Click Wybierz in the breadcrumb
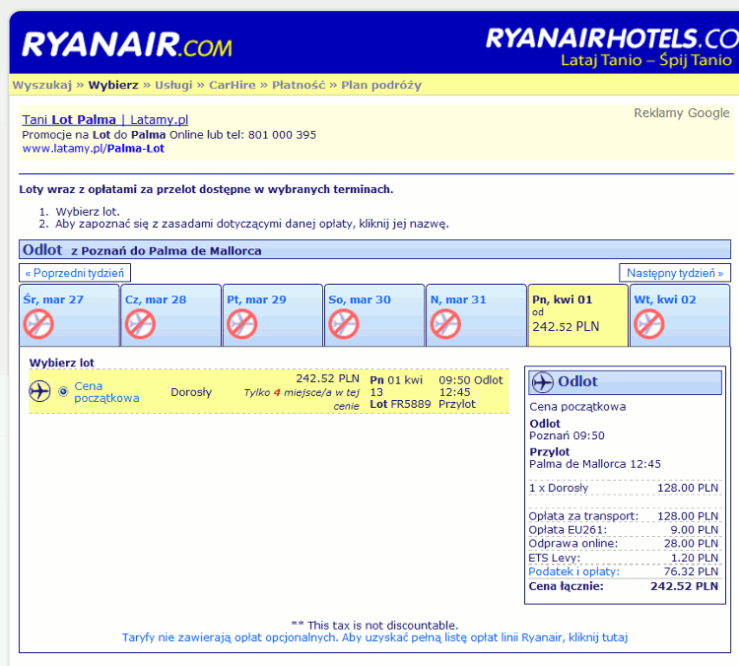 coord(113,85)
